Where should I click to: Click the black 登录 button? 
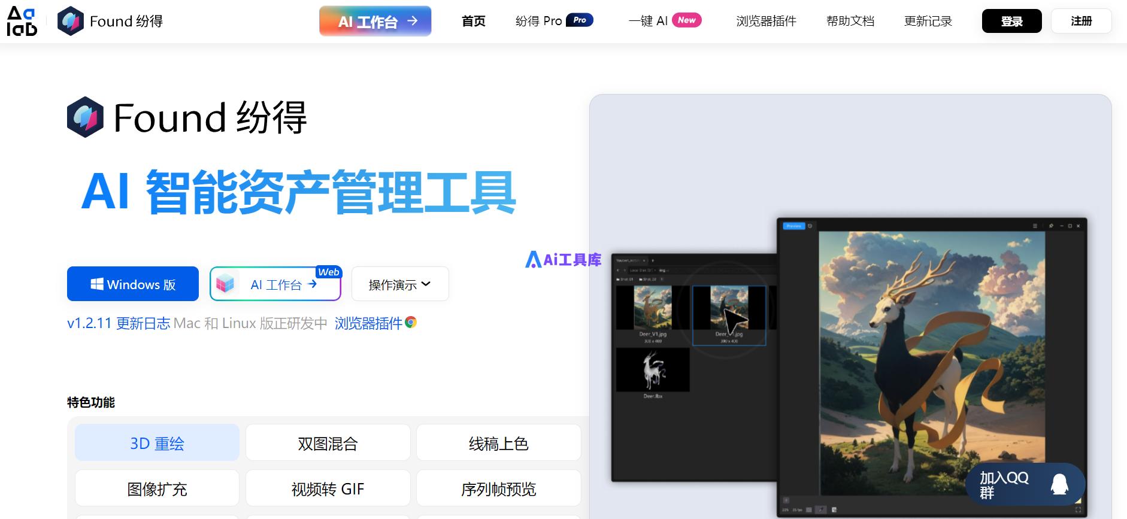pyautogui.click(x=1012, y=22)
